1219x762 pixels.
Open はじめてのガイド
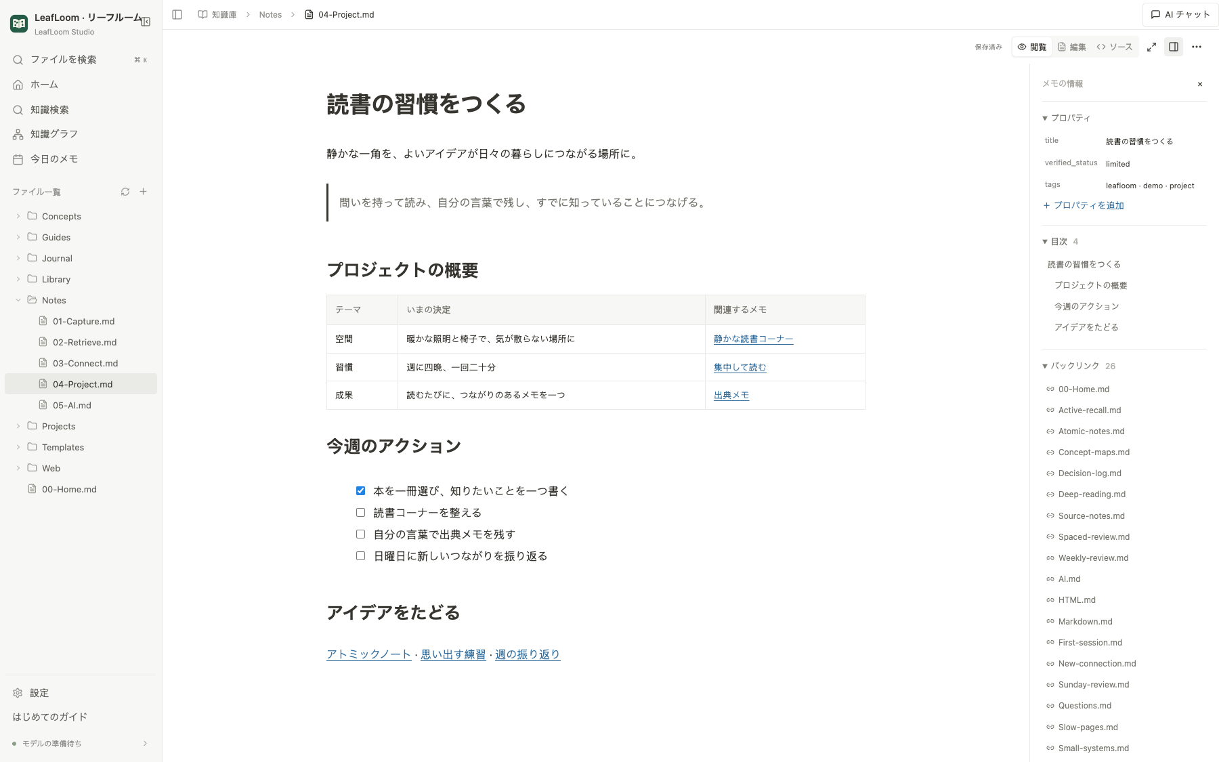tap(49, 717)
